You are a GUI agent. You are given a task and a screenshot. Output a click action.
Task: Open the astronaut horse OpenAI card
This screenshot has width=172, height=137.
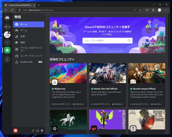pyautogui.click(x=68, y=122)
